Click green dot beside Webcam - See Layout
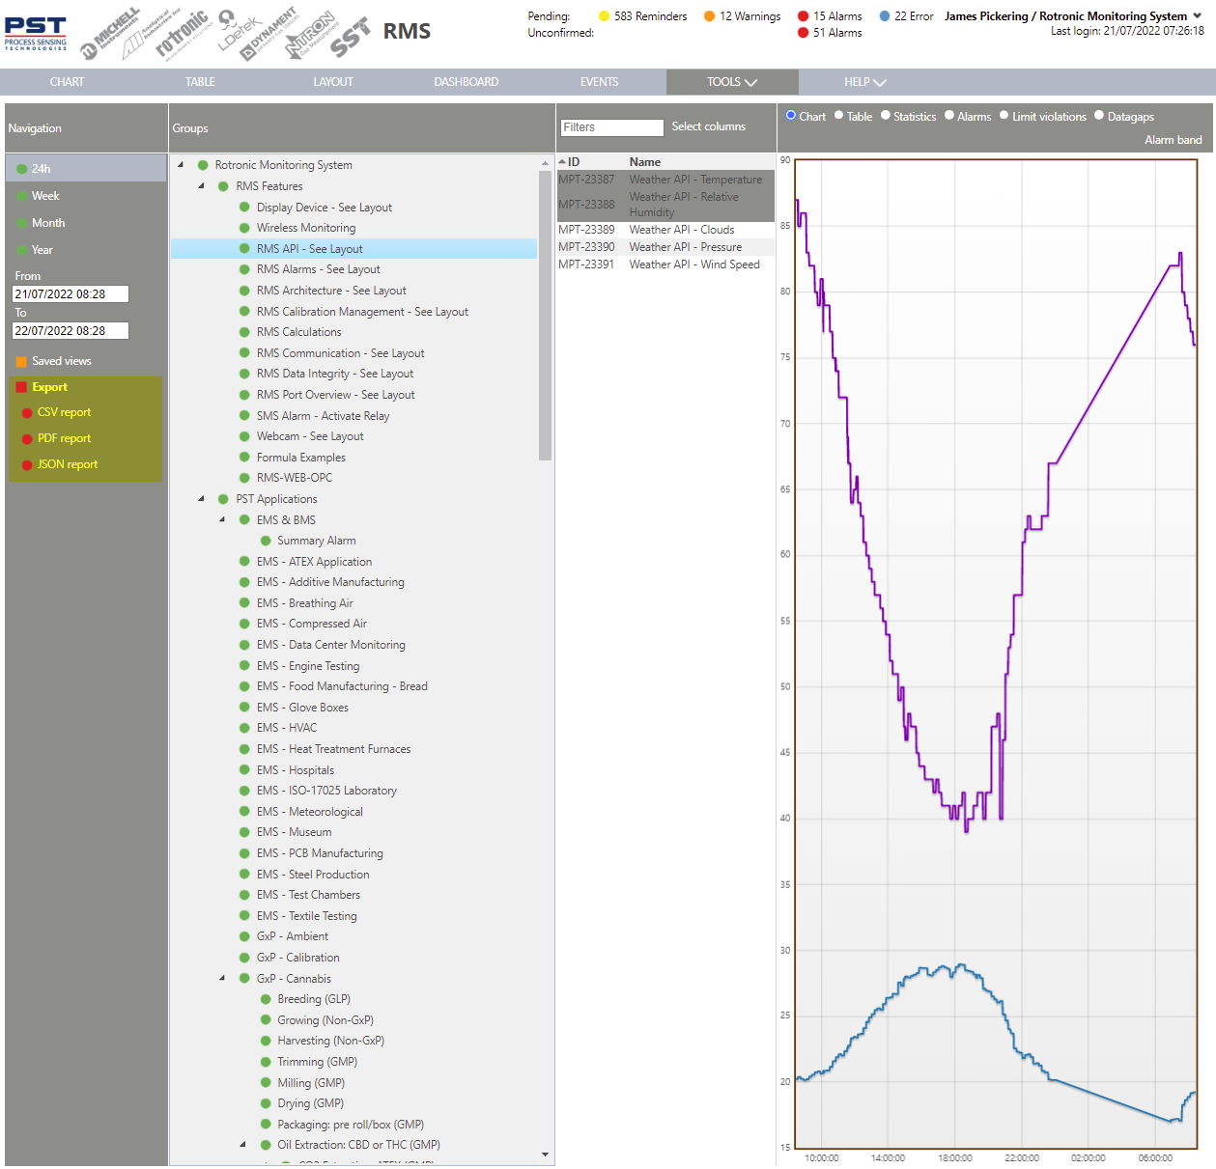1216x1169 pixels. pyautogui.click(x=244, y=437)
